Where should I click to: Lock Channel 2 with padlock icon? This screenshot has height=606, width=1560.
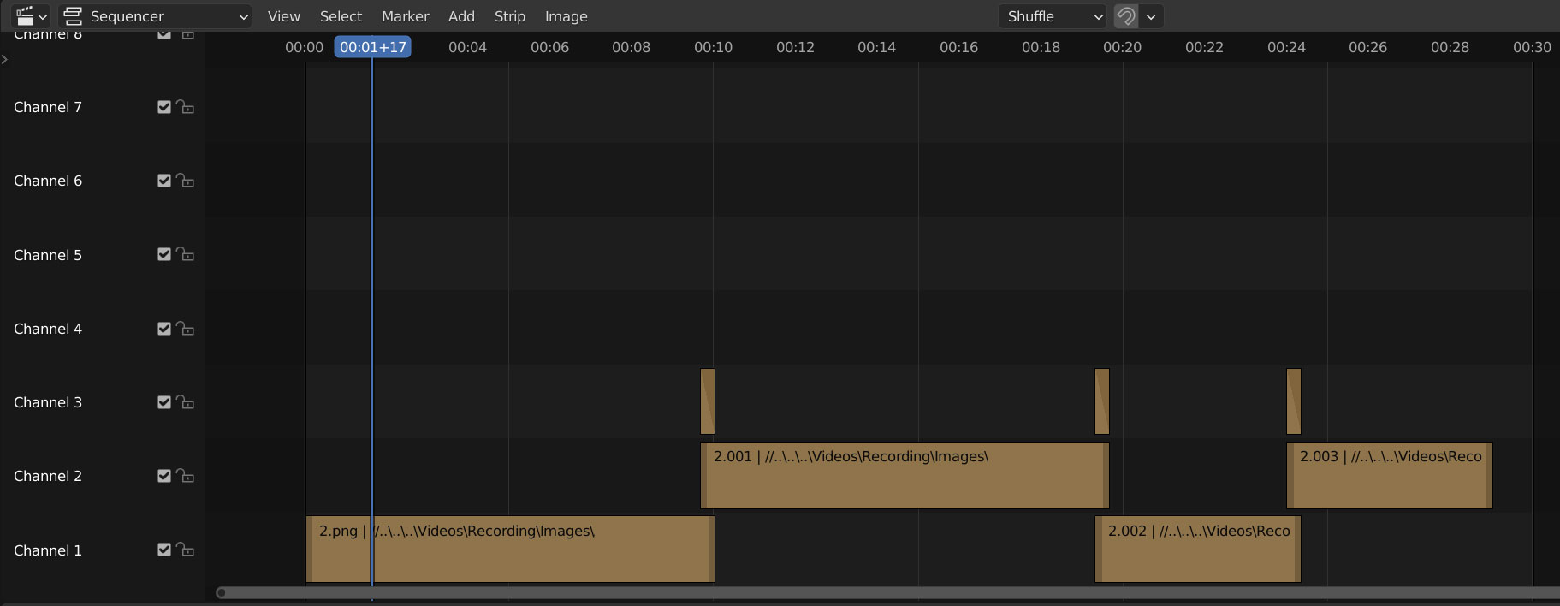185,476
